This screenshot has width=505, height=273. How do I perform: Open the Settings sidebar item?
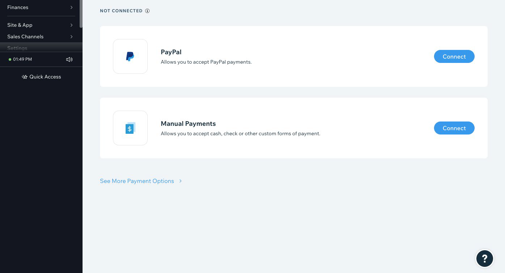(17, 48)
